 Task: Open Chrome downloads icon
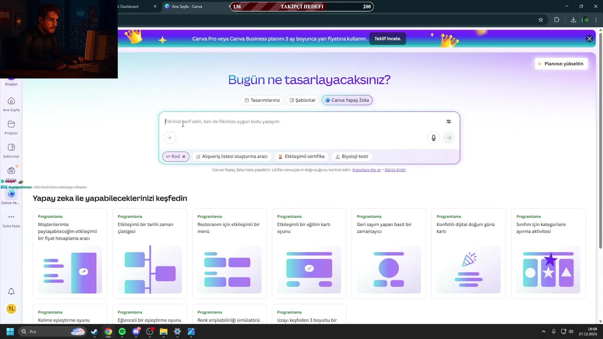573,20
